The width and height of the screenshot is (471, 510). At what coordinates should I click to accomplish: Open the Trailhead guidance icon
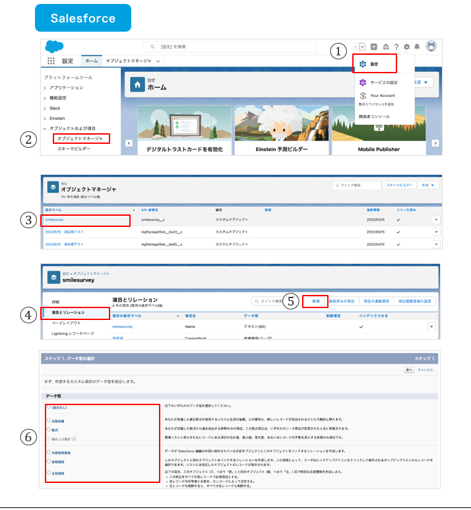pos(386,47)
